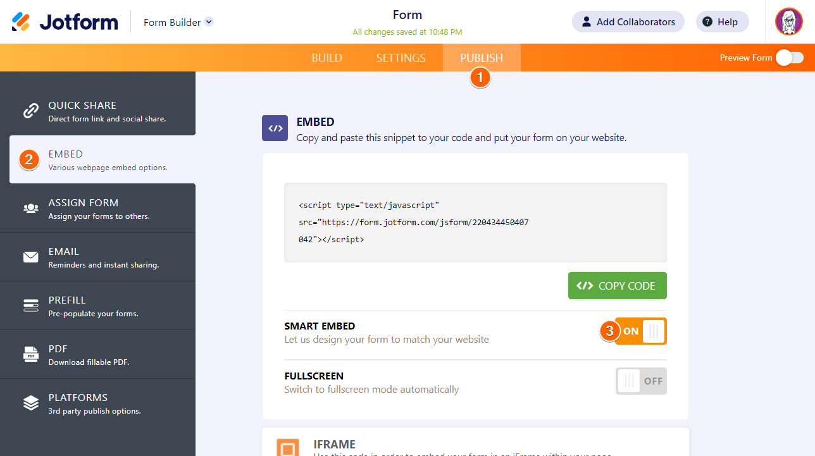Go to the Email sidebar section
The image size is (815, 456).
tap(97, 257)
